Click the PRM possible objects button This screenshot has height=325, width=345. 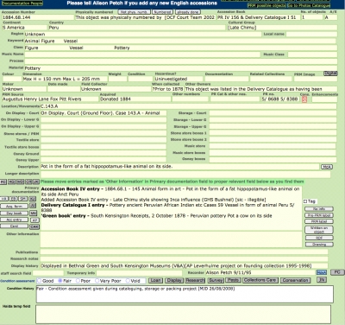(x=267, y=5)
